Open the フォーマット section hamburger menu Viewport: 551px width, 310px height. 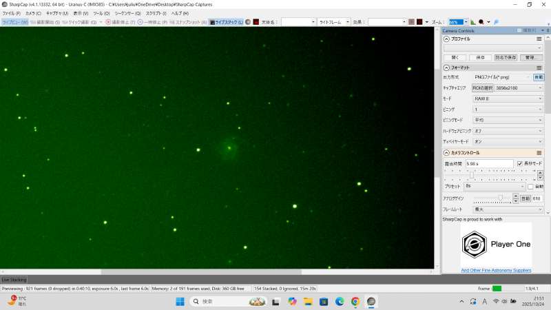coord(539,68)
